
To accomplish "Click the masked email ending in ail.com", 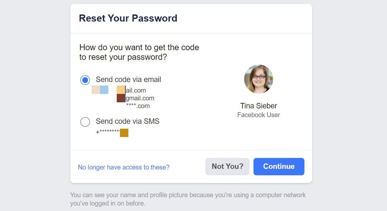I will (135, 90).
